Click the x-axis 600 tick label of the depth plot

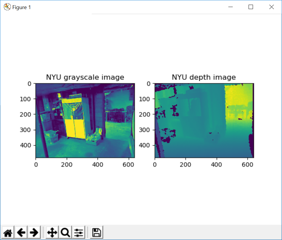click(248, 165)
